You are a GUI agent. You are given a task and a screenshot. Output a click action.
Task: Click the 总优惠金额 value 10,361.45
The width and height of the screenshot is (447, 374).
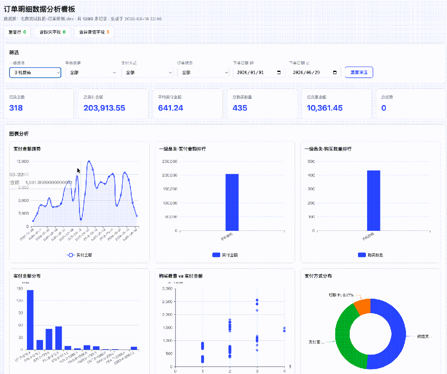click(x=325, y=108)
